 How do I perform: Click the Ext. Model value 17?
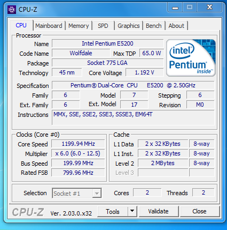(x=134, y=105)
